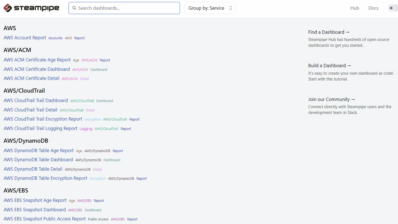Open the Group by: Service dropdown
This screenshot has width=398, height=224.
click(210, 8)
